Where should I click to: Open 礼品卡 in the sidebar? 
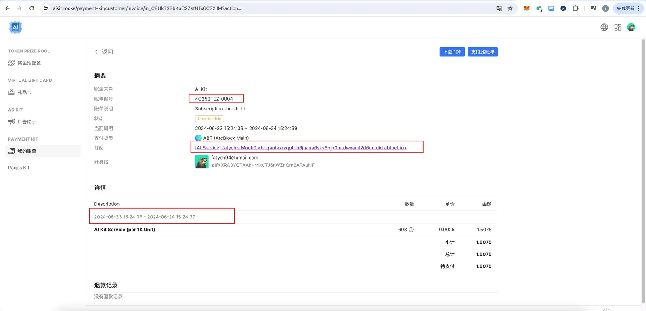point(43,92)
